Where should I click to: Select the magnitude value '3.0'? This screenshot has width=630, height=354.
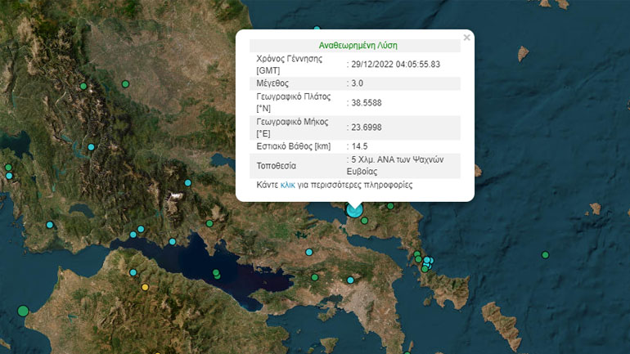(x=358, y=83)
